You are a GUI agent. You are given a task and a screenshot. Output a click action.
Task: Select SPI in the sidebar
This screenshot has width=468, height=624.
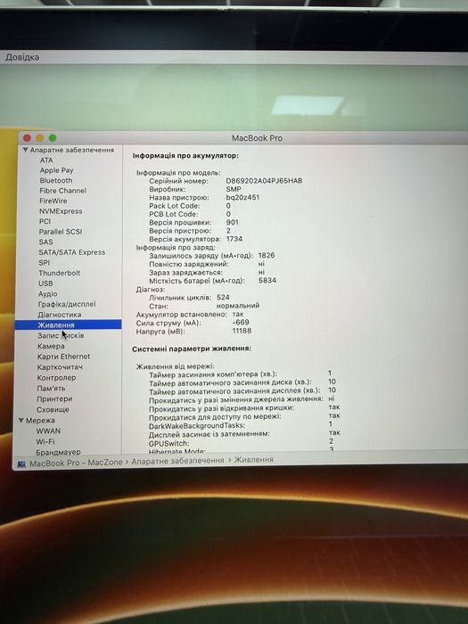coord(45,263)
